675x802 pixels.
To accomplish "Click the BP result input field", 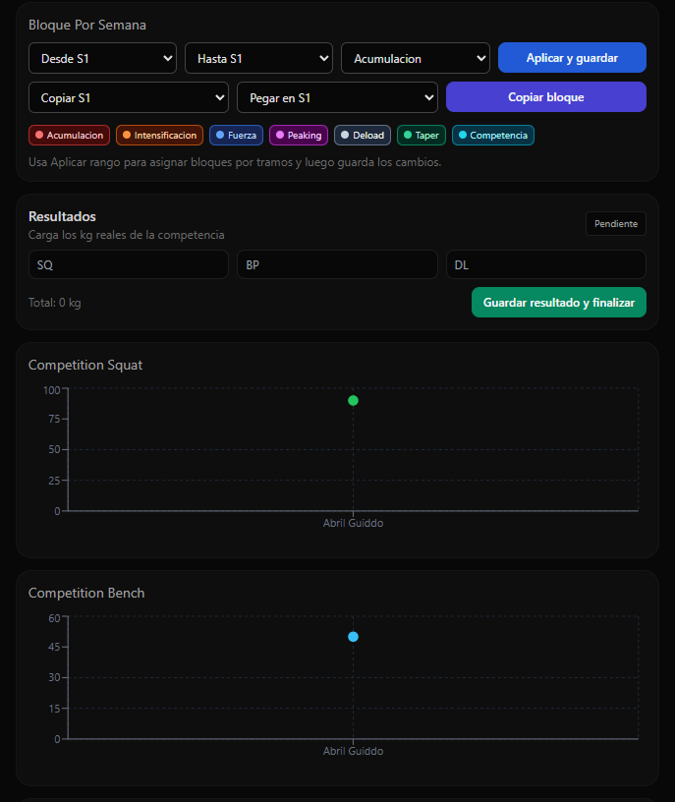I will coord(337,265).
